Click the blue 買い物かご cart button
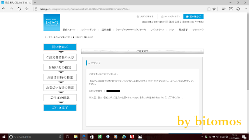 (x=193, y=16)
